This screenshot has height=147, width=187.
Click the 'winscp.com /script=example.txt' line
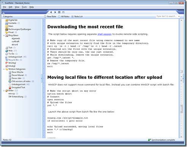(x=68, y=118)
